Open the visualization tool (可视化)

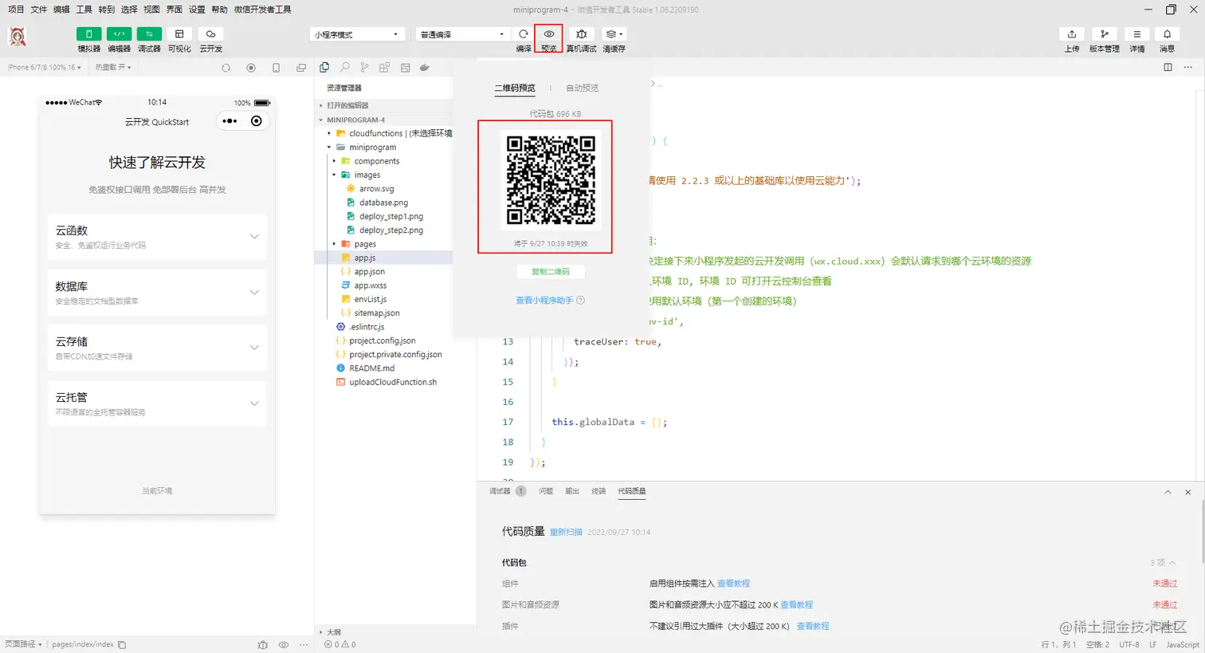pos(179,34)
